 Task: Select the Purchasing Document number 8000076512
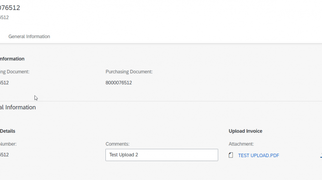119,83
